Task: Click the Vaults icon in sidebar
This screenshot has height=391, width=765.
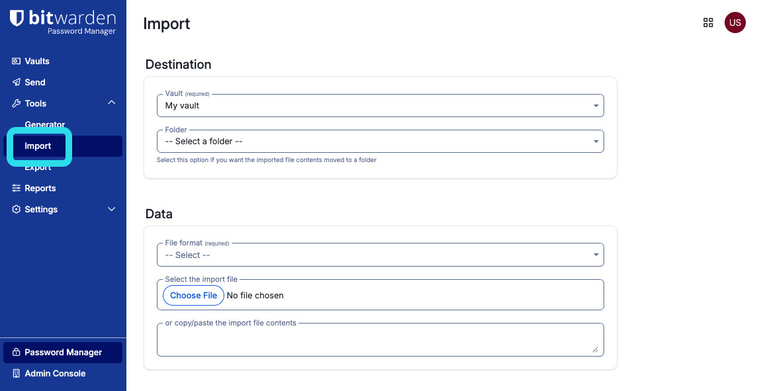Action: point(17,61)
